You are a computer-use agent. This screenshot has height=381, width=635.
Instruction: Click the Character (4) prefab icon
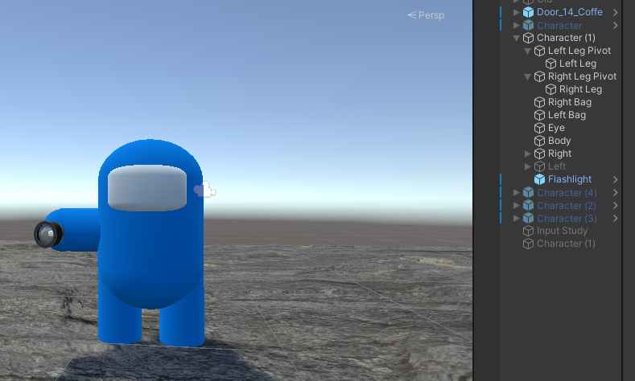pos(528,193)
